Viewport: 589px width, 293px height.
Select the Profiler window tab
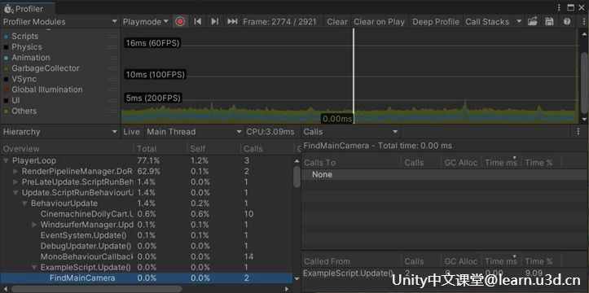(28, 8)
